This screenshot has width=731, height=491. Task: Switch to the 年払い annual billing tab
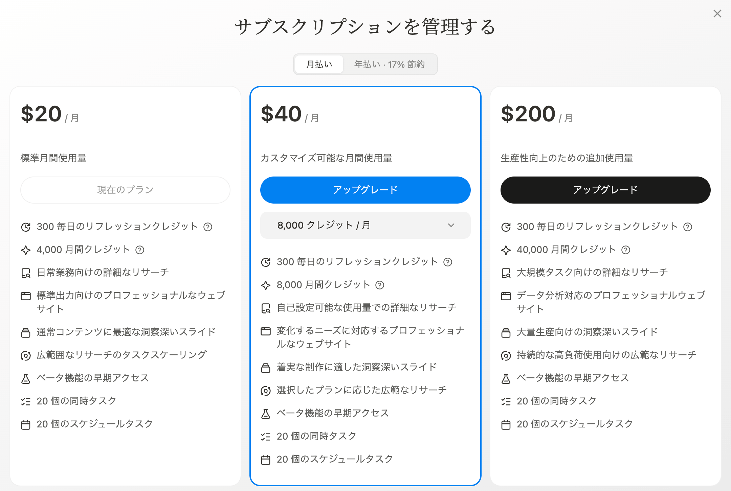pos(390,64)
